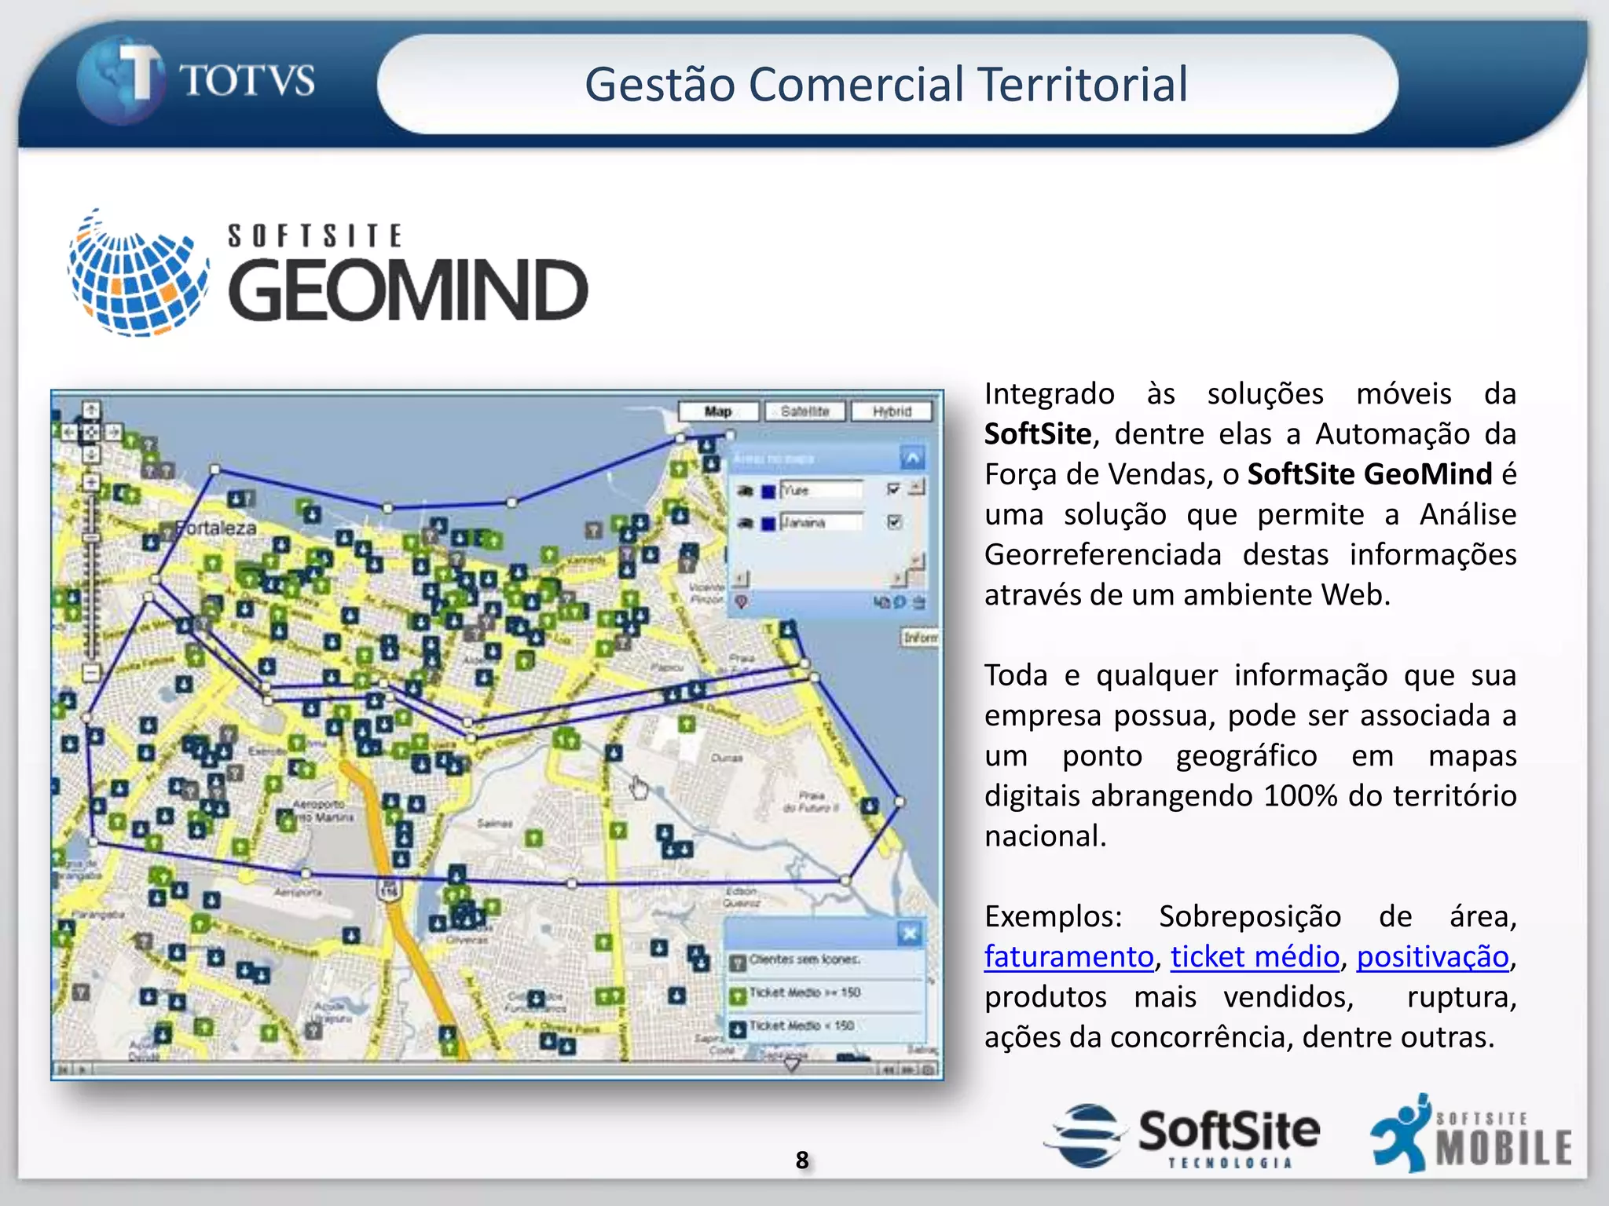Click the trash icon in areas panel
Image resolution: width=1609 pixels, height=1206 pixels.
tap(919, 602)
